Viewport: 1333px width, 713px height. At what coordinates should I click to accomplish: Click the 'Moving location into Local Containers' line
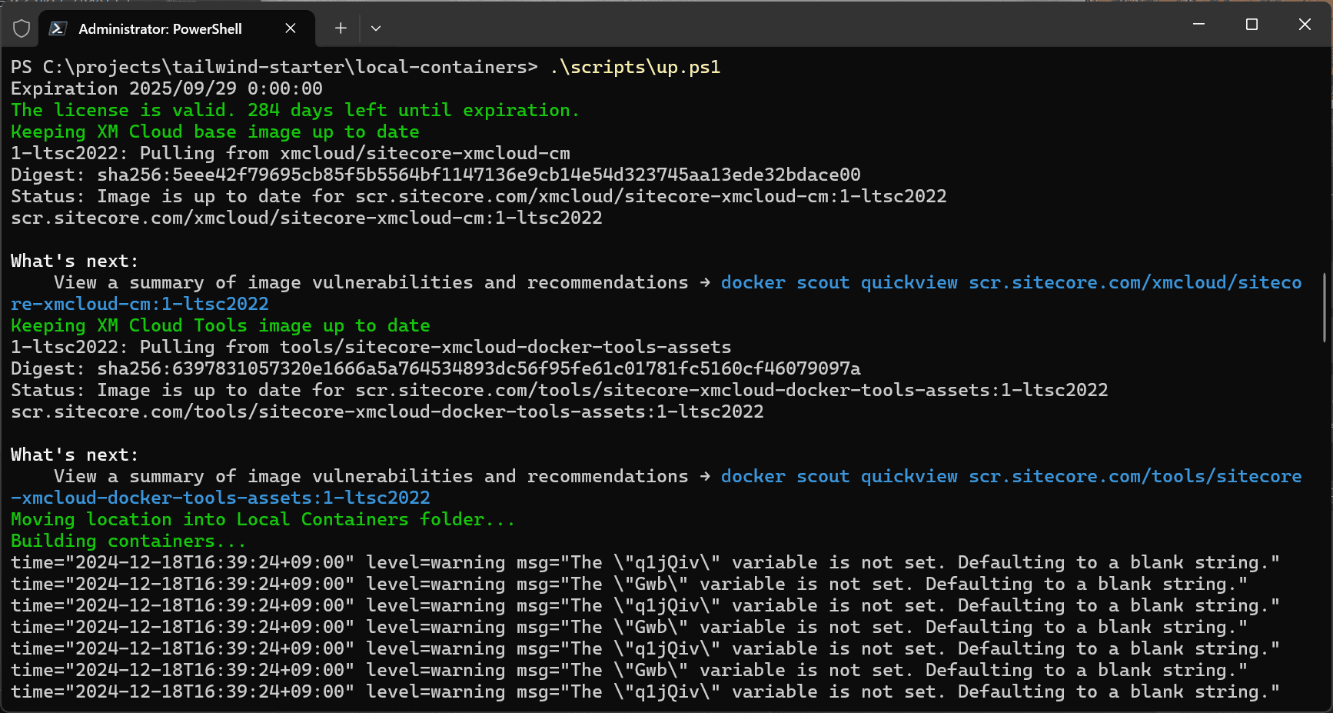click(262, 520)
